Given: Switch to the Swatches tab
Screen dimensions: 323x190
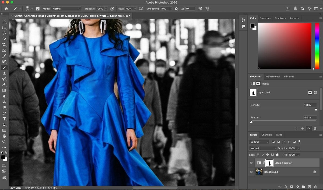Looking at the screenshot, I should 265,18.
